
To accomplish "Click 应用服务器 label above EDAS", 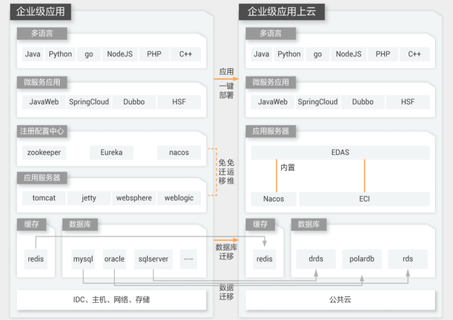I will point(270,131).
